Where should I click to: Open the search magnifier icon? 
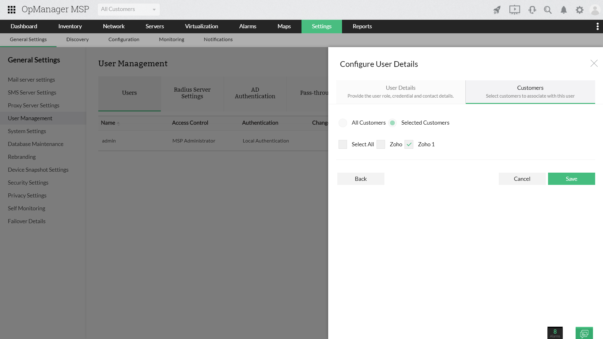coord(548,10)
